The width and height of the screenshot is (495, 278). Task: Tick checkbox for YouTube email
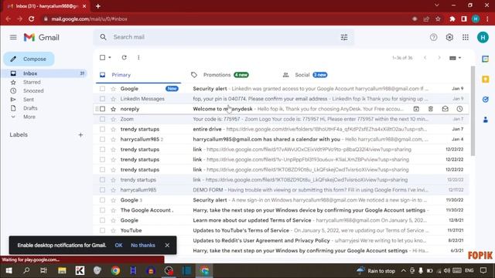click(102, 230)
